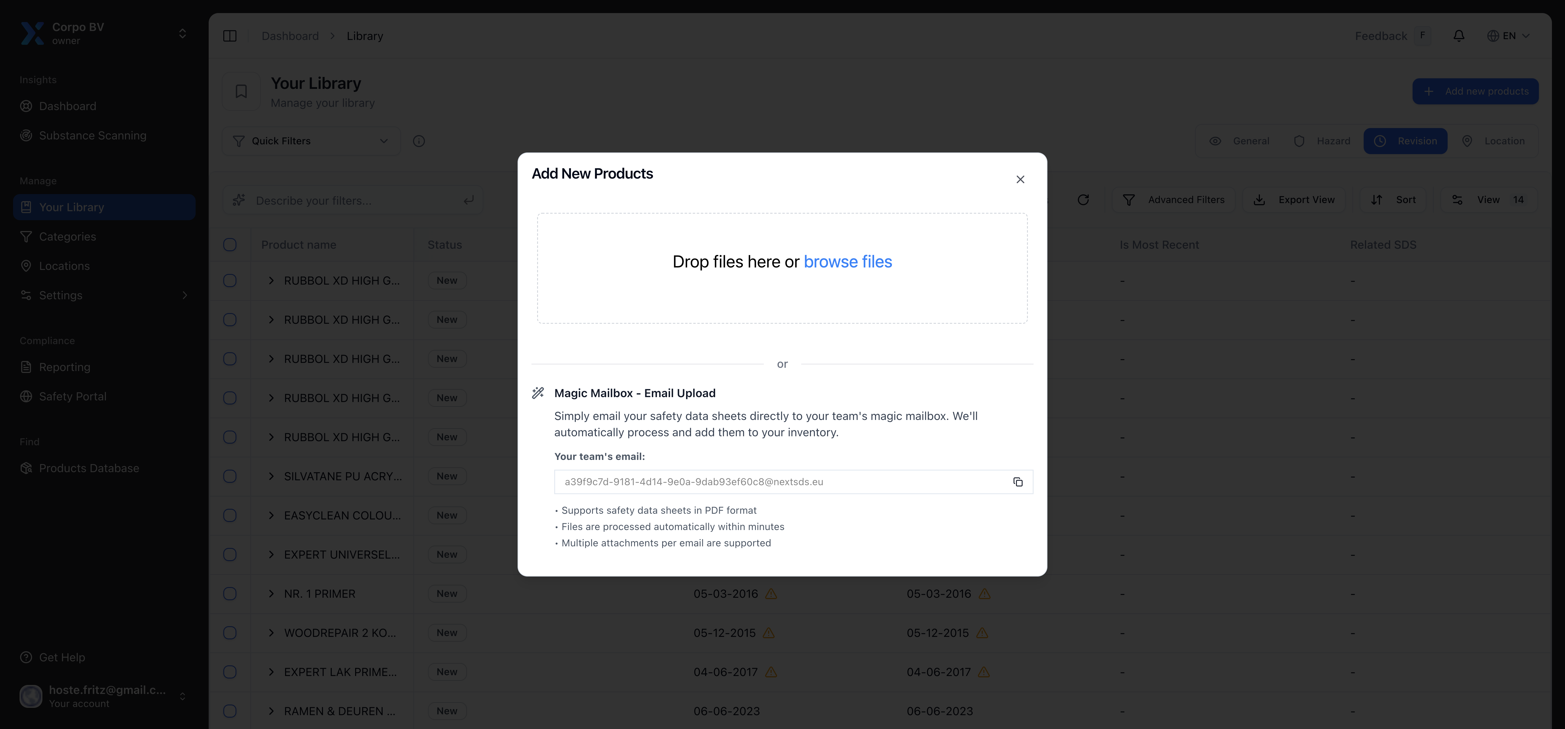Open the notifications bell

[x=1459, y=35]
